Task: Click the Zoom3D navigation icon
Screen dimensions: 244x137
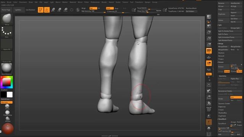Action: coord(209,97)
